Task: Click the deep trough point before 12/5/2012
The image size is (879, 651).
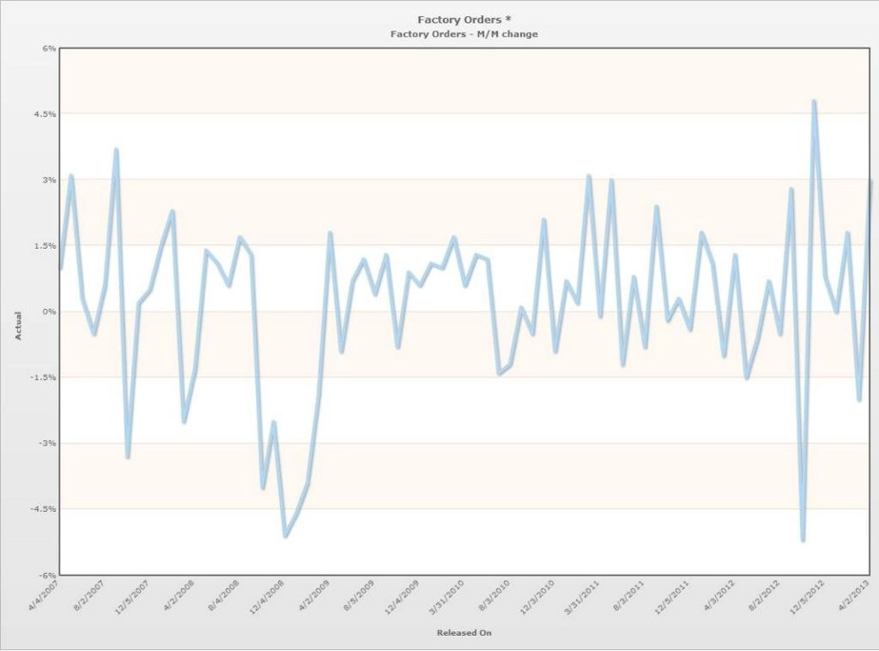Action: (x=804, y=539)
